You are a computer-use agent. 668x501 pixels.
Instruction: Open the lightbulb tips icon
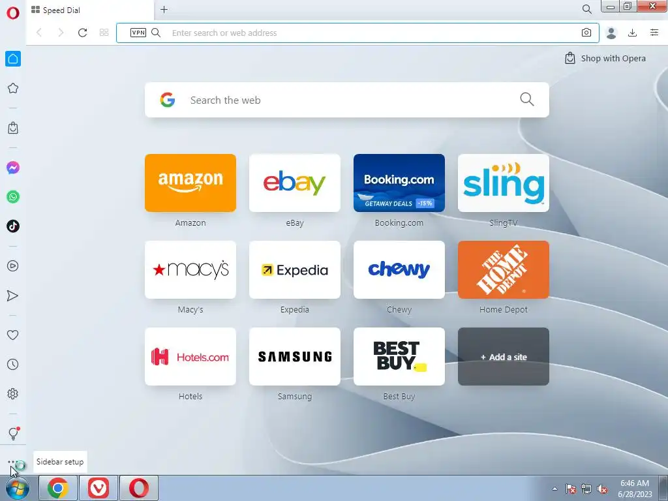pos(13,434)
